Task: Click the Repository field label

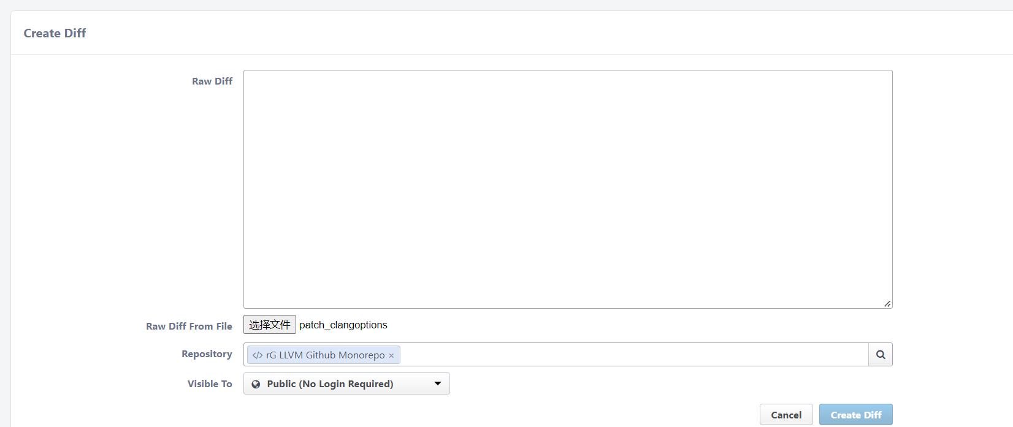Action: click(207, 353)
